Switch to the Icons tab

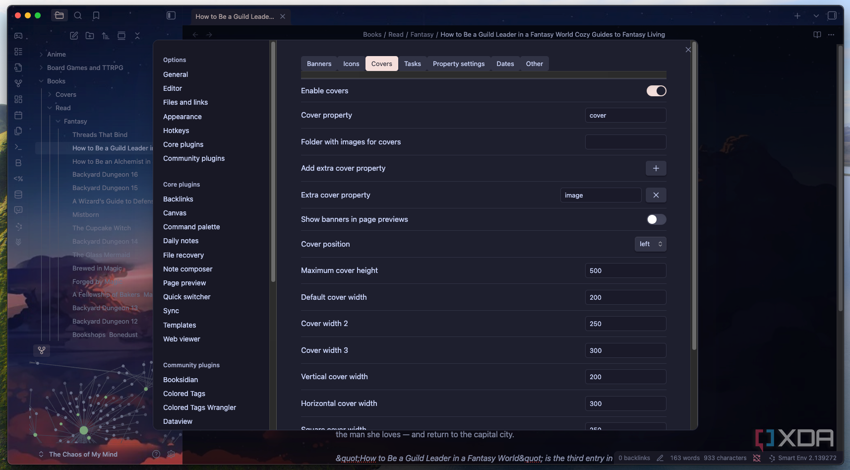click(351, 64)
